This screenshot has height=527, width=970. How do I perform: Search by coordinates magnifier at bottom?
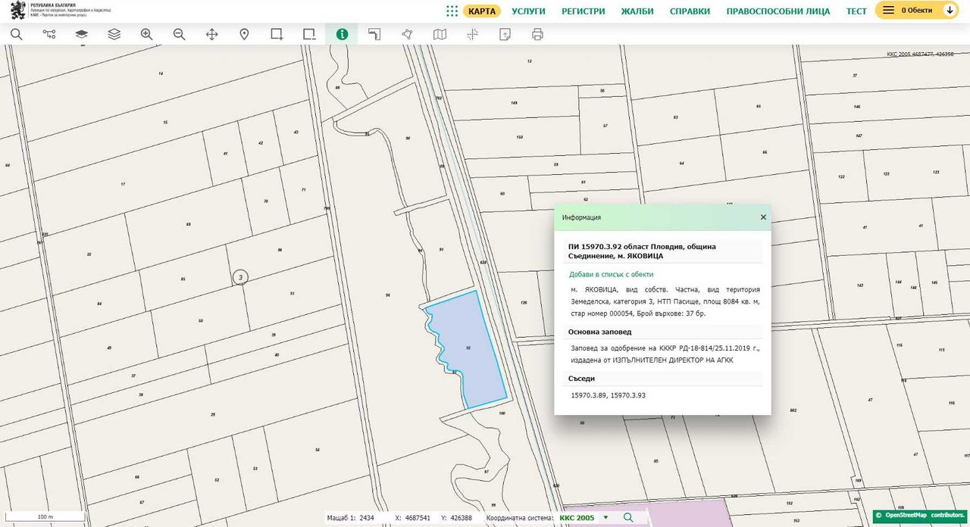(628, 517)
